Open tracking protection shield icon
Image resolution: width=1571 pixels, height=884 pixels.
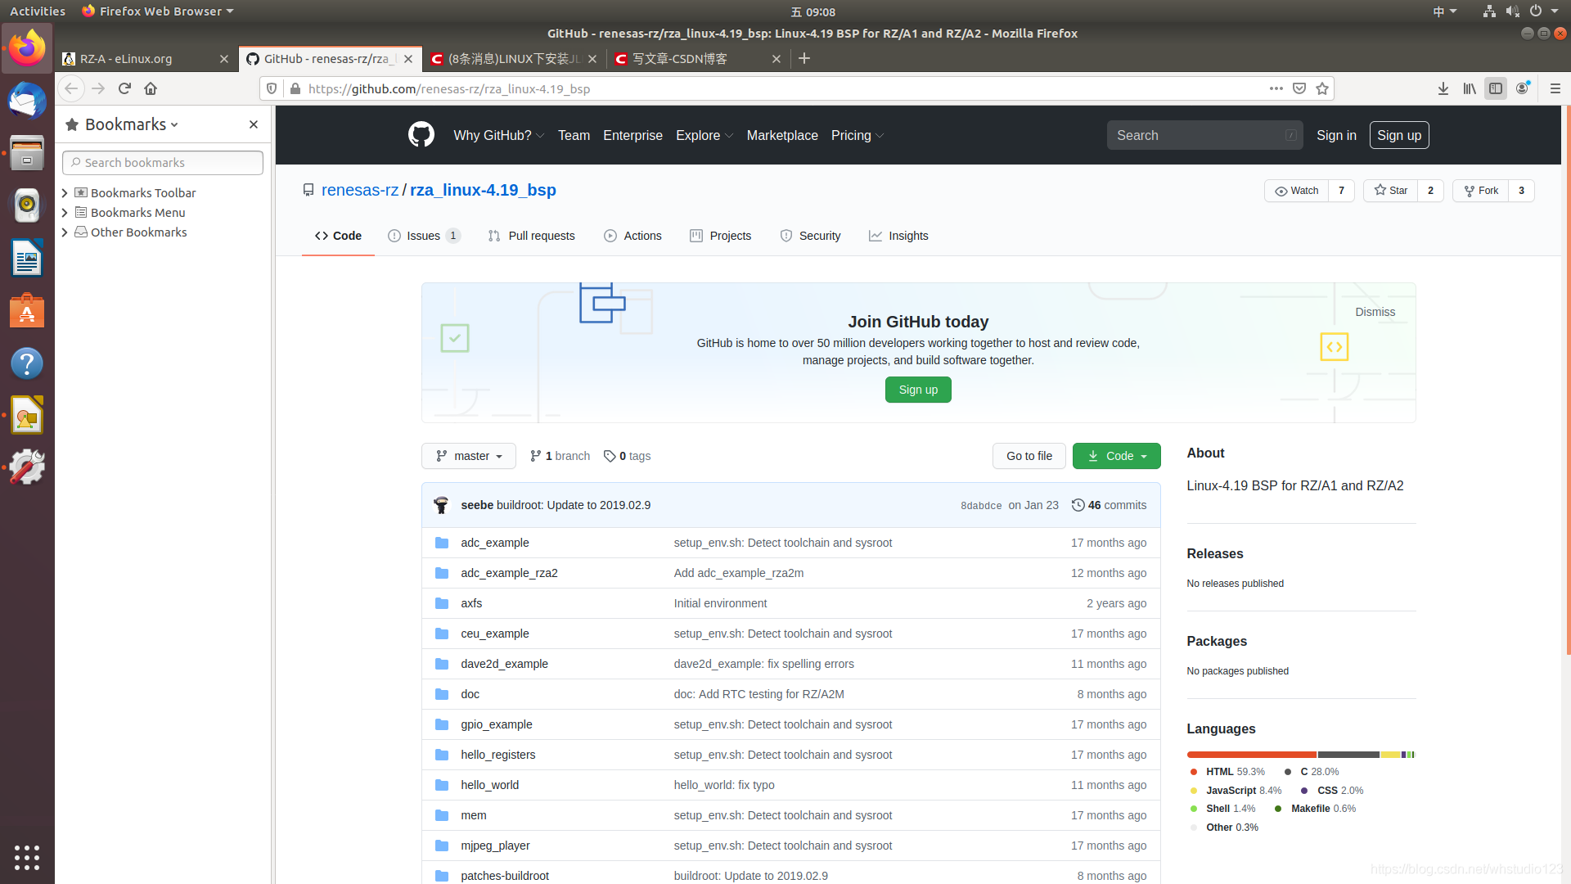pos(272,88)
